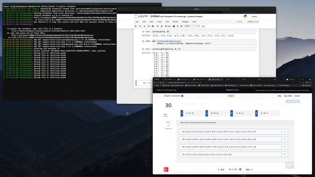Viewport: 315px width, 177px height.
Task: Click Next question link
Action: click(x=249, y=169)
